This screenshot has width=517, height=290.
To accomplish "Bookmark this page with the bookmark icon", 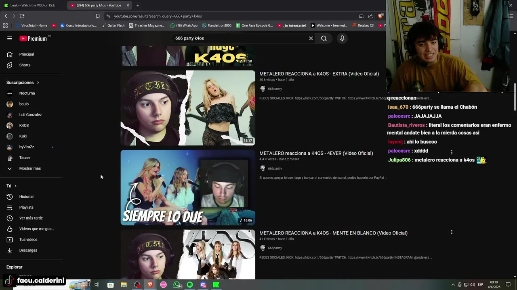I will click(x=97, y=16).
